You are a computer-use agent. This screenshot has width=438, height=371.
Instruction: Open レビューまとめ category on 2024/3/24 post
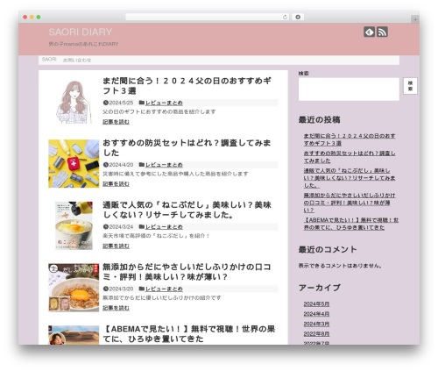pos(164,226)
